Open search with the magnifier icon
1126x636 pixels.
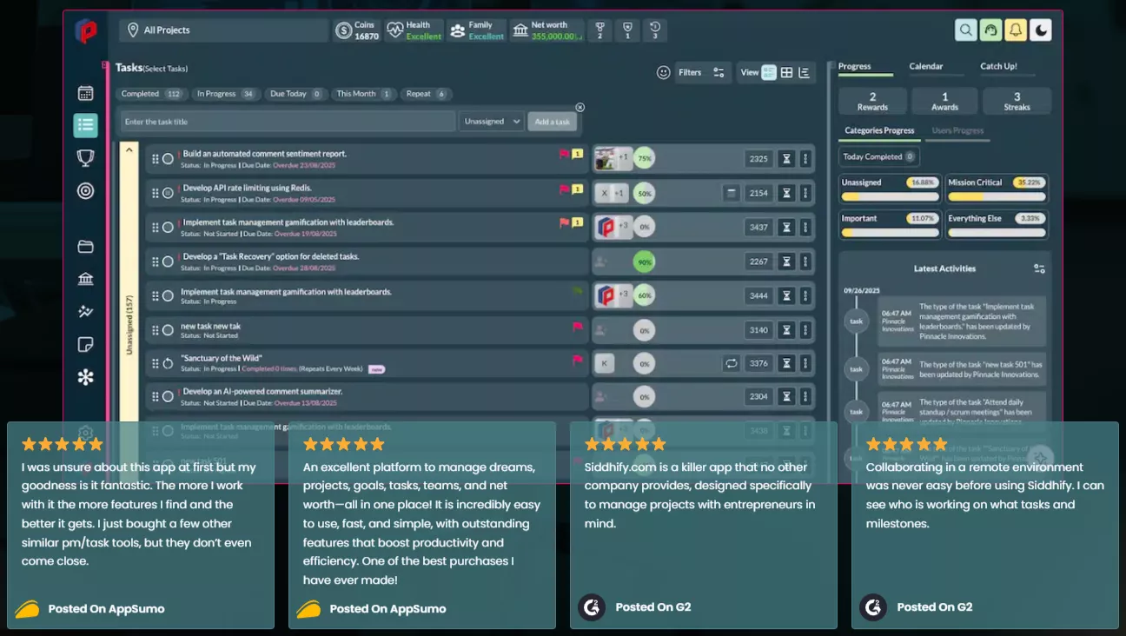pyautogui.click(x=965, y=30)
